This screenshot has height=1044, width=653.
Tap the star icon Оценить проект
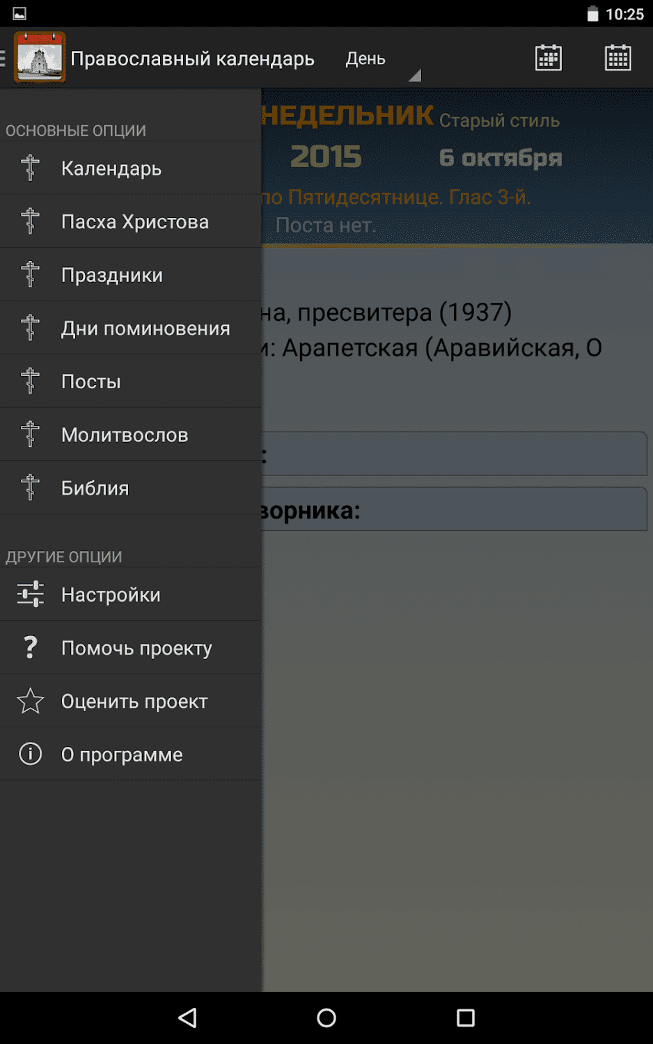pyautogui.click(x=30, y=701)
